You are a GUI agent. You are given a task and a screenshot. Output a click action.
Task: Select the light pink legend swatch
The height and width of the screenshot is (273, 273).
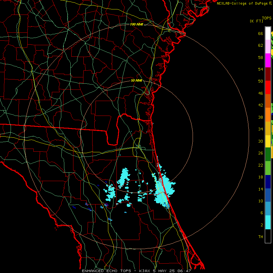pos(268,47)
